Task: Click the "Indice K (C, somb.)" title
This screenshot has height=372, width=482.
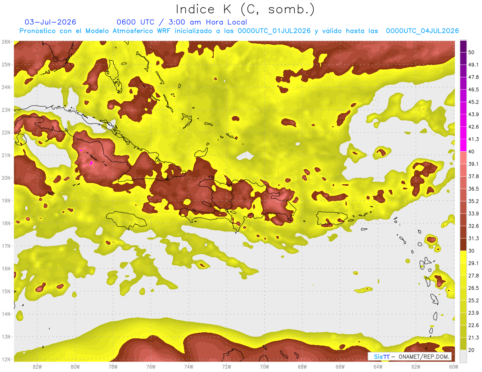Action: pos(245,9)
